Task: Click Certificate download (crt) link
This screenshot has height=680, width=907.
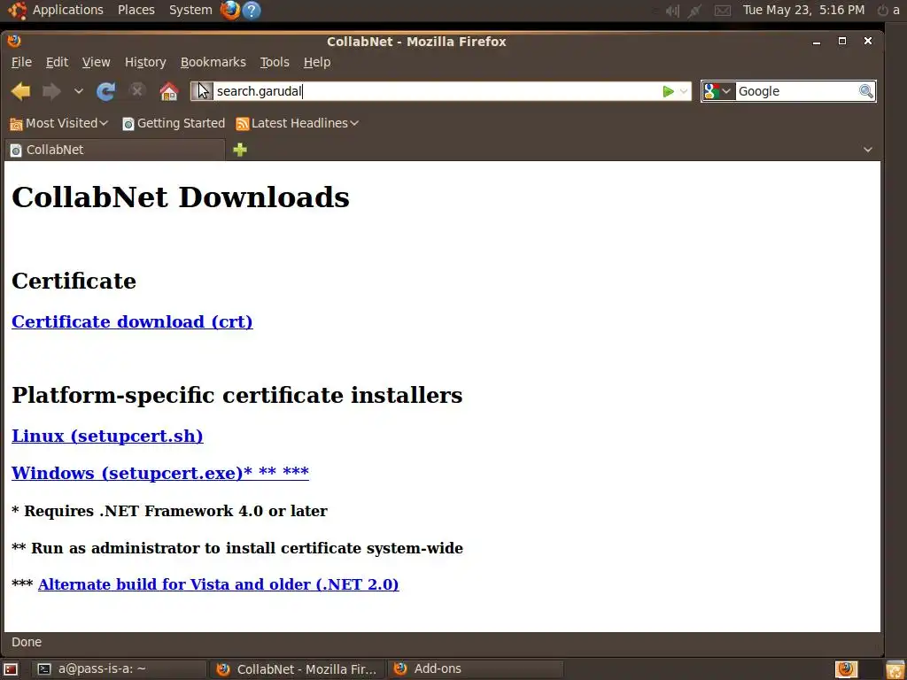Action: click(132, 321)
